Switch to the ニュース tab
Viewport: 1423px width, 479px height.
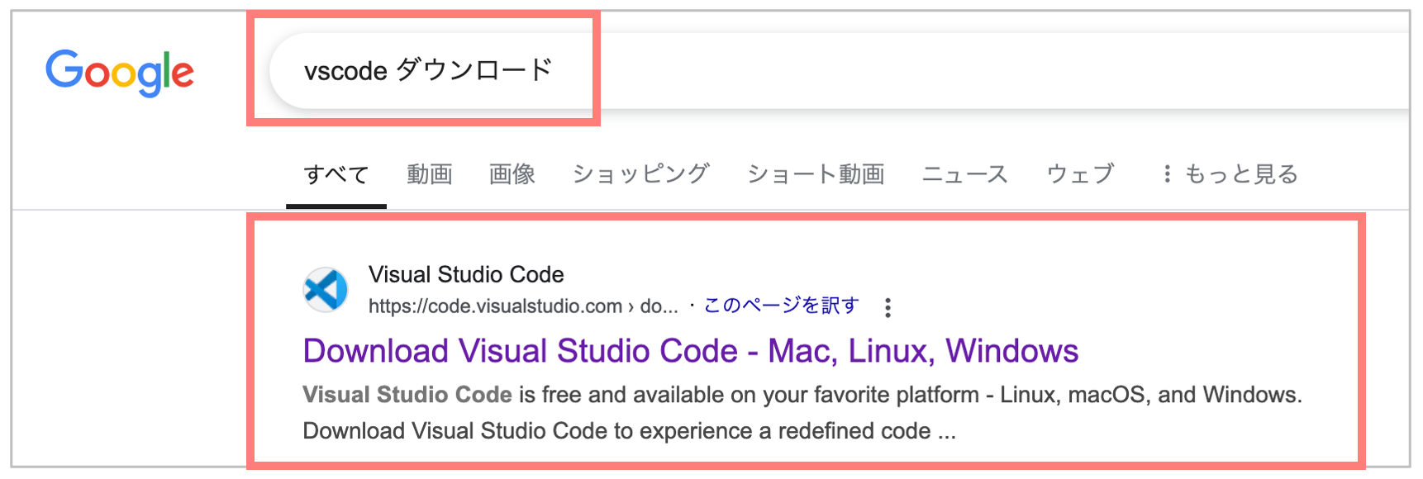(965, 174)
